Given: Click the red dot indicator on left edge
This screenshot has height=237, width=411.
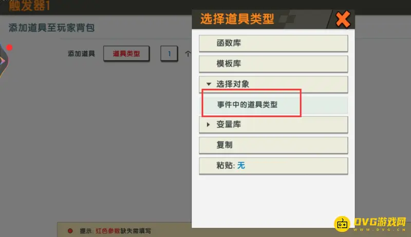Looking at the screenshot, I should (9, 47).
